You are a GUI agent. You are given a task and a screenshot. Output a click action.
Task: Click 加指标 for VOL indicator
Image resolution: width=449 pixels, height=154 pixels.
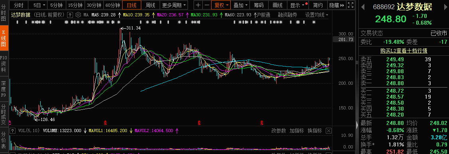click(x=297, y=131)
